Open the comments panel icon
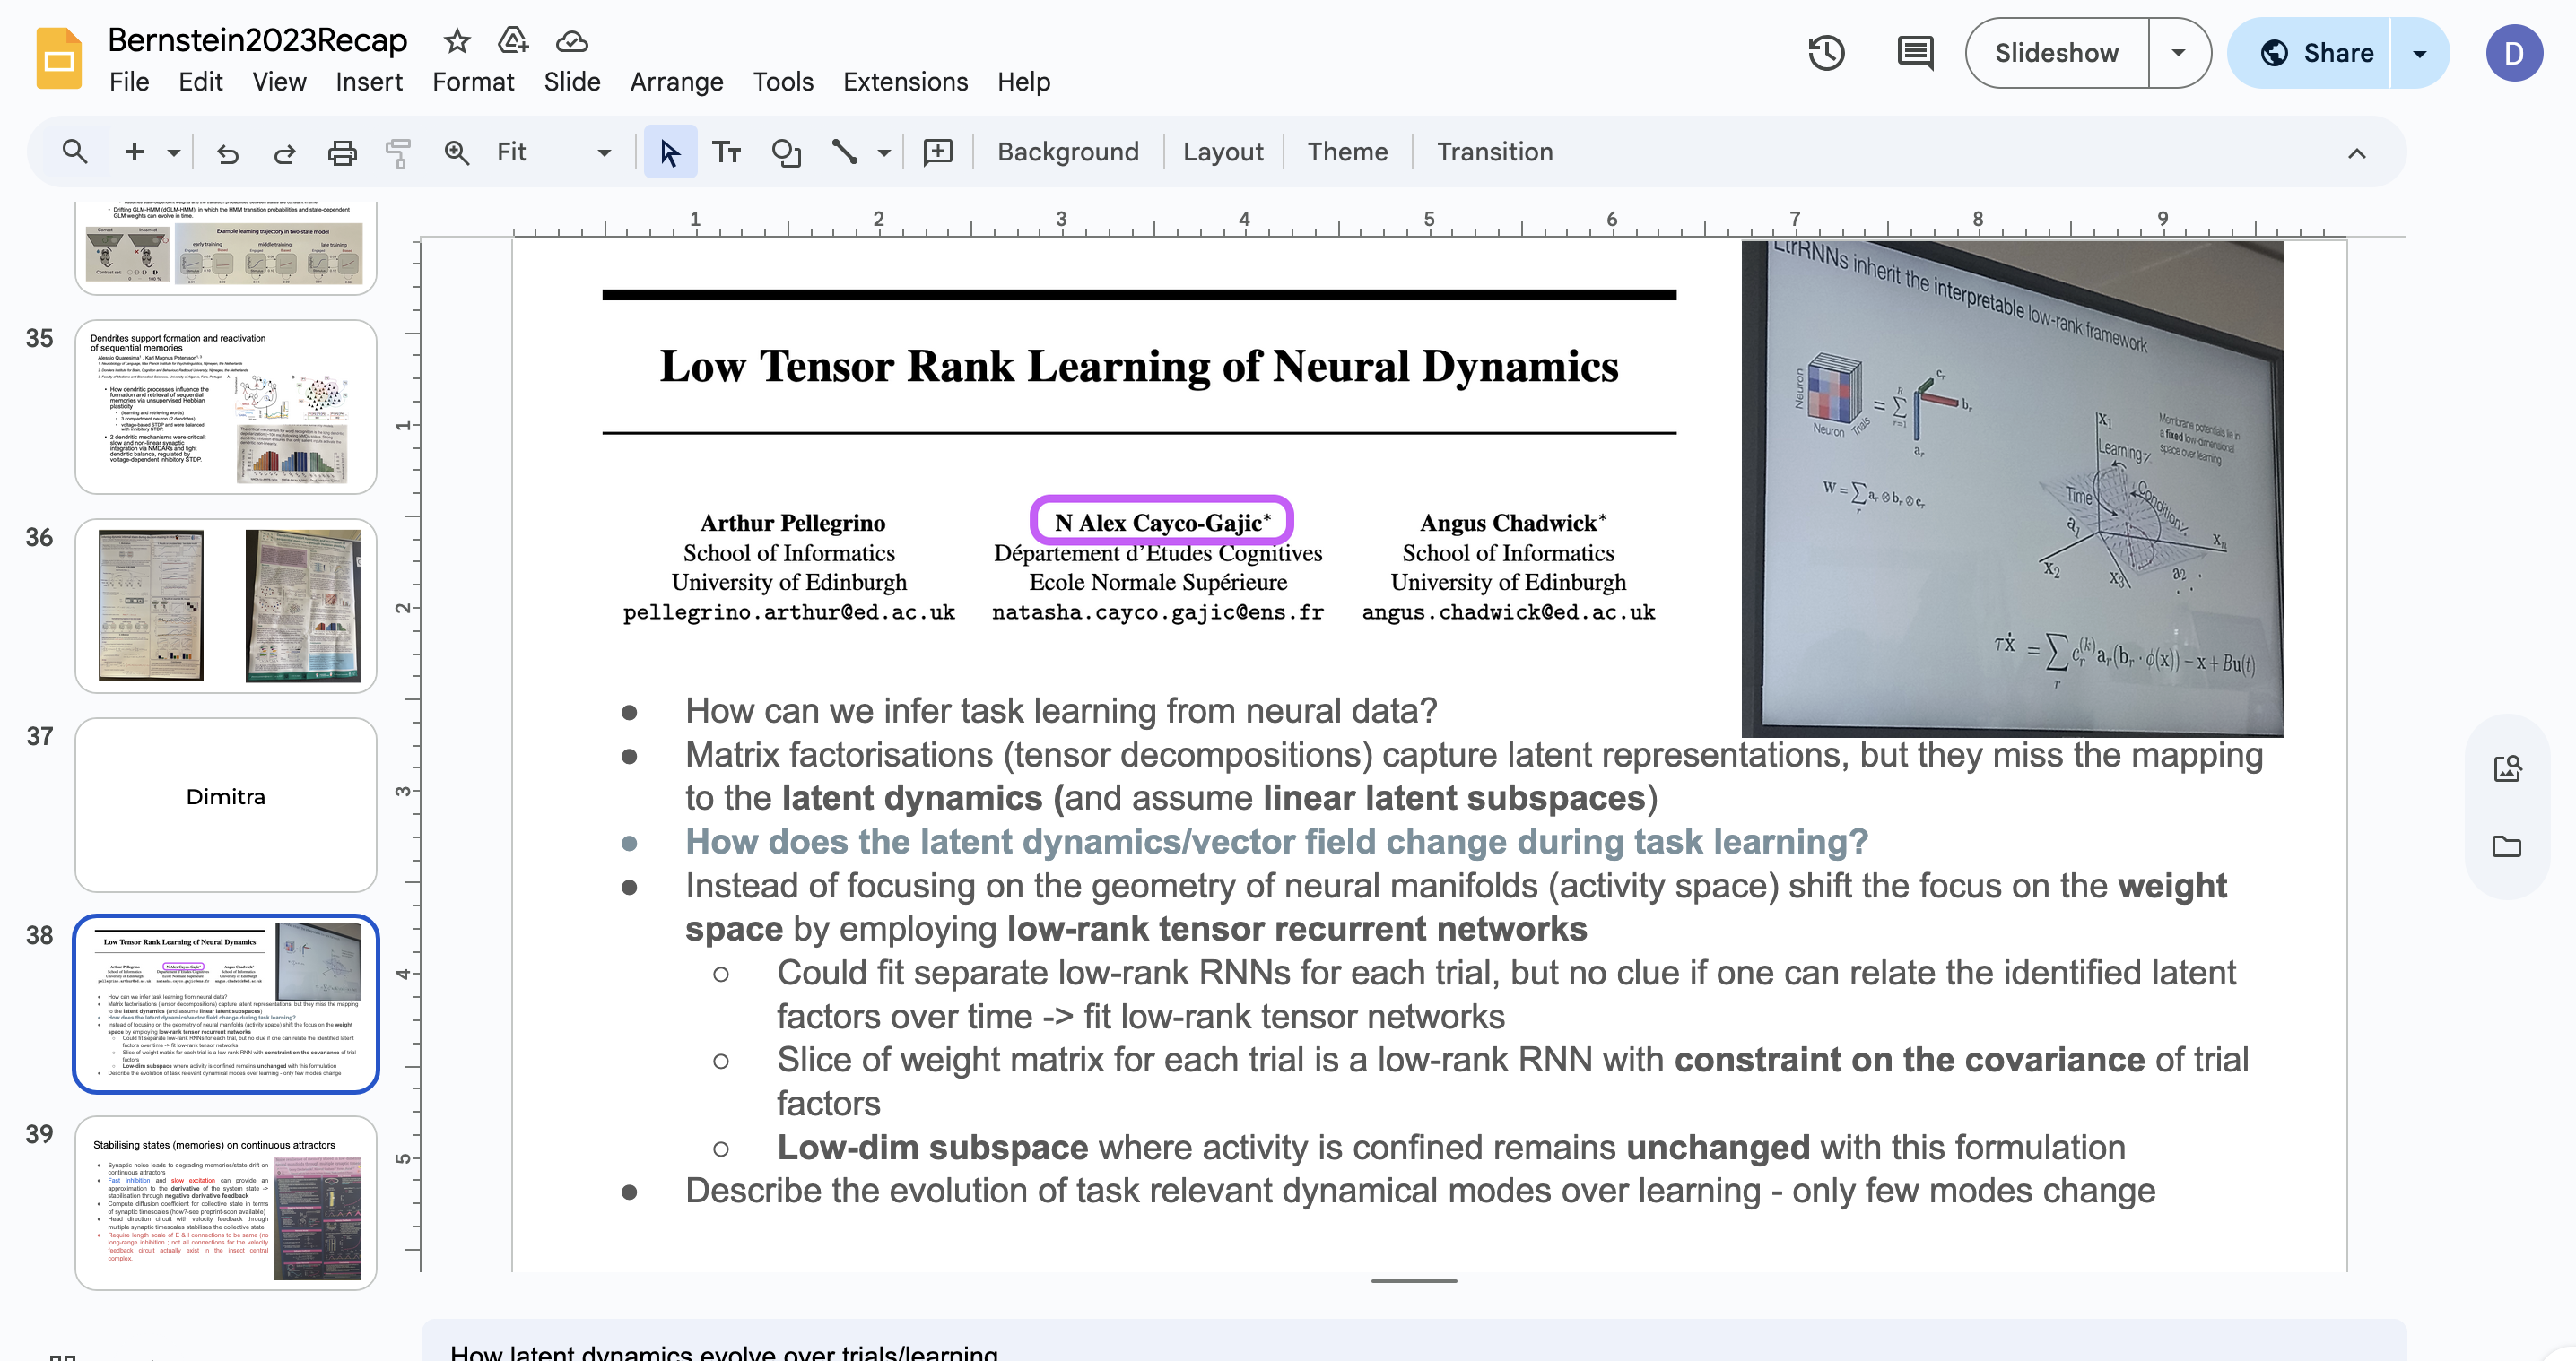The height and width of the screenshot is (1361, 2576). tap(1914, 53)
